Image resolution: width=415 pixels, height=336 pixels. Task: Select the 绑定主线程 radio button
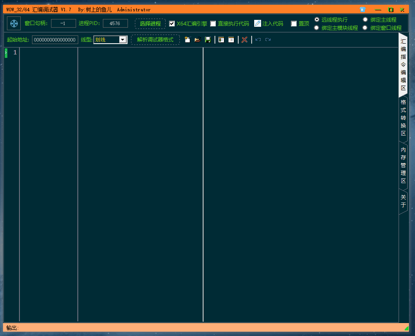(x=365, y=19)
